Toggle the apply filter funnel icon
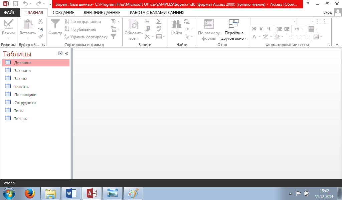Viewport: 342px width, 200px height. pyautogui.click(x=114, y=37)
